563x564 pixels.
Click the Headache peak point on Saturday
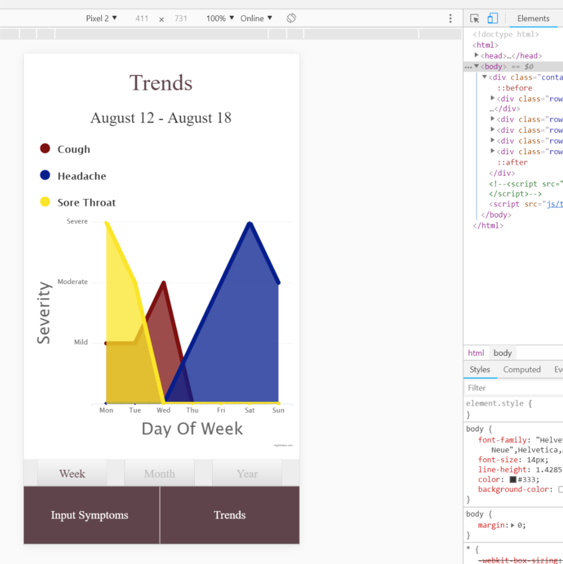[250, 223]
